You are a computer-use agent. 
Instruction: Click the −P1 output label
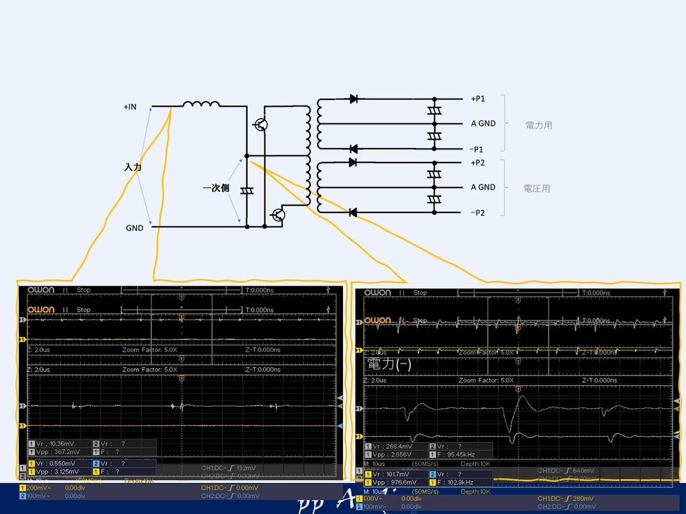tap(477, 149)
